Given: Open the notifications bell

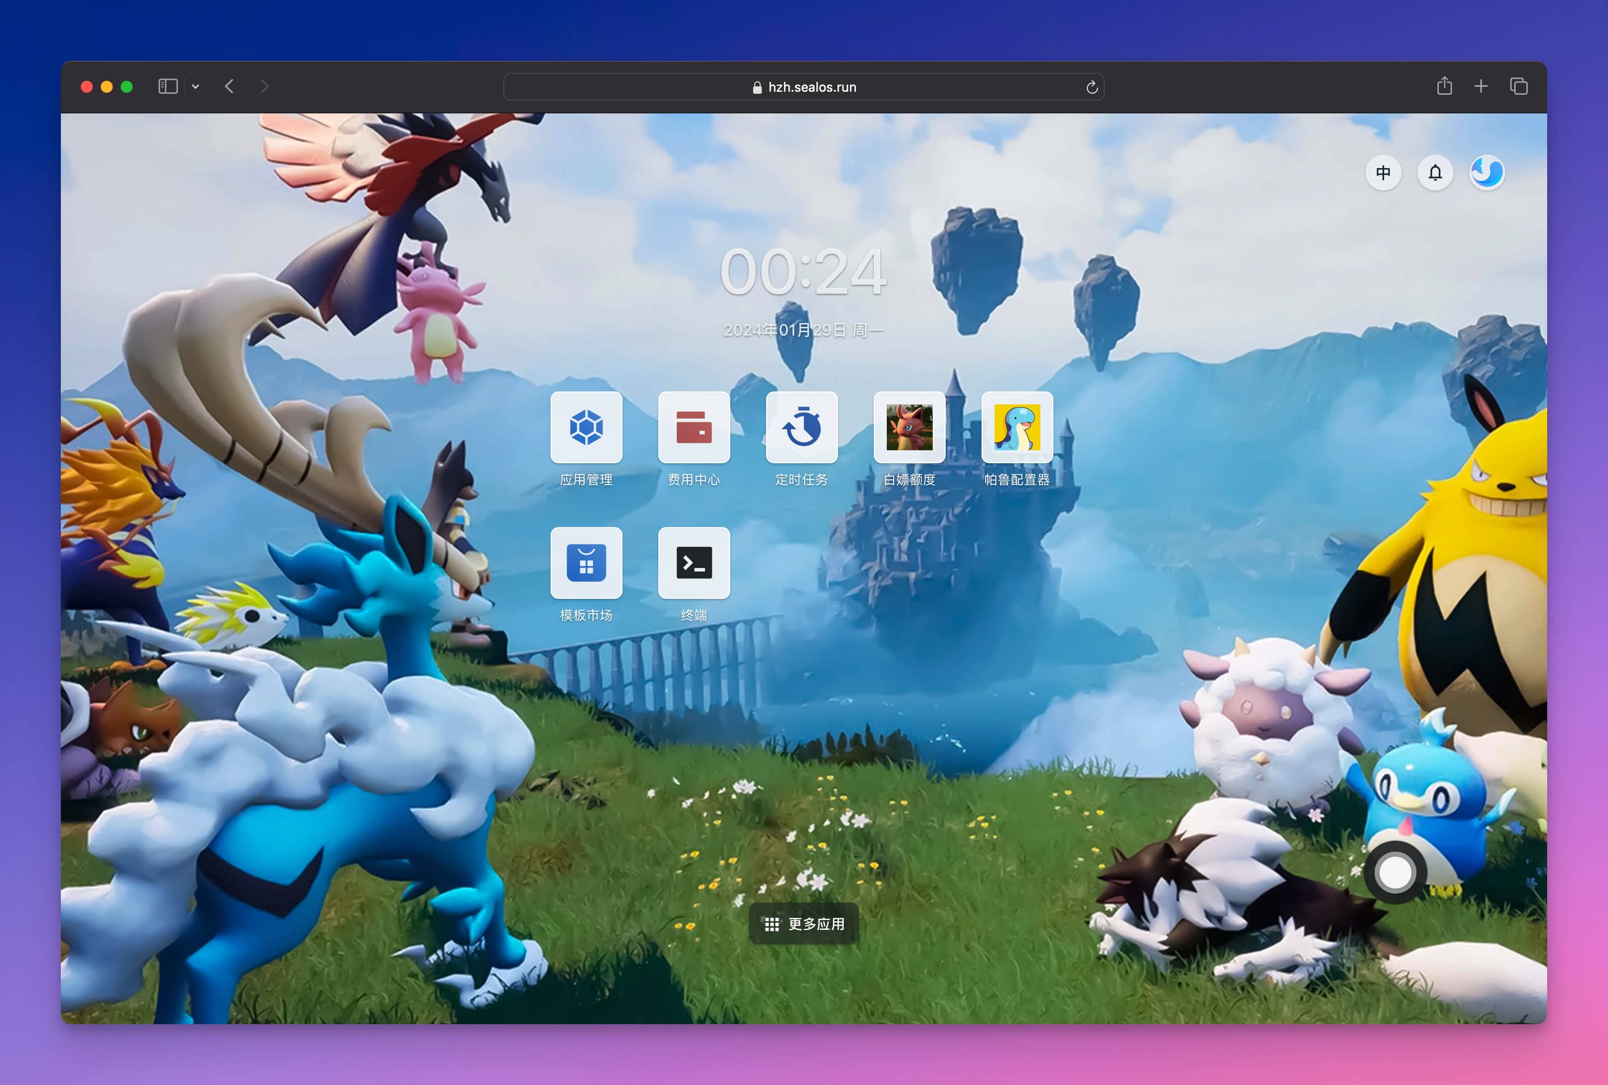Looking at the screenshot, I should point(1435,172).
